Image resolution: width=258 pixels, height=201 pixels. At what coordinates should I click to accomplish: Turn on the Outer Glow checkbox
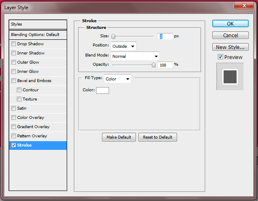(x=14, y=62)
